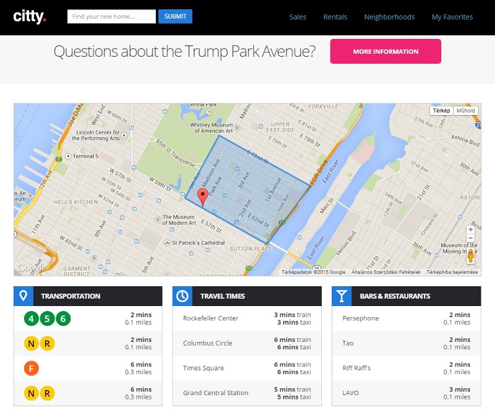Click Terminal 5 map marker

point(68,156)
